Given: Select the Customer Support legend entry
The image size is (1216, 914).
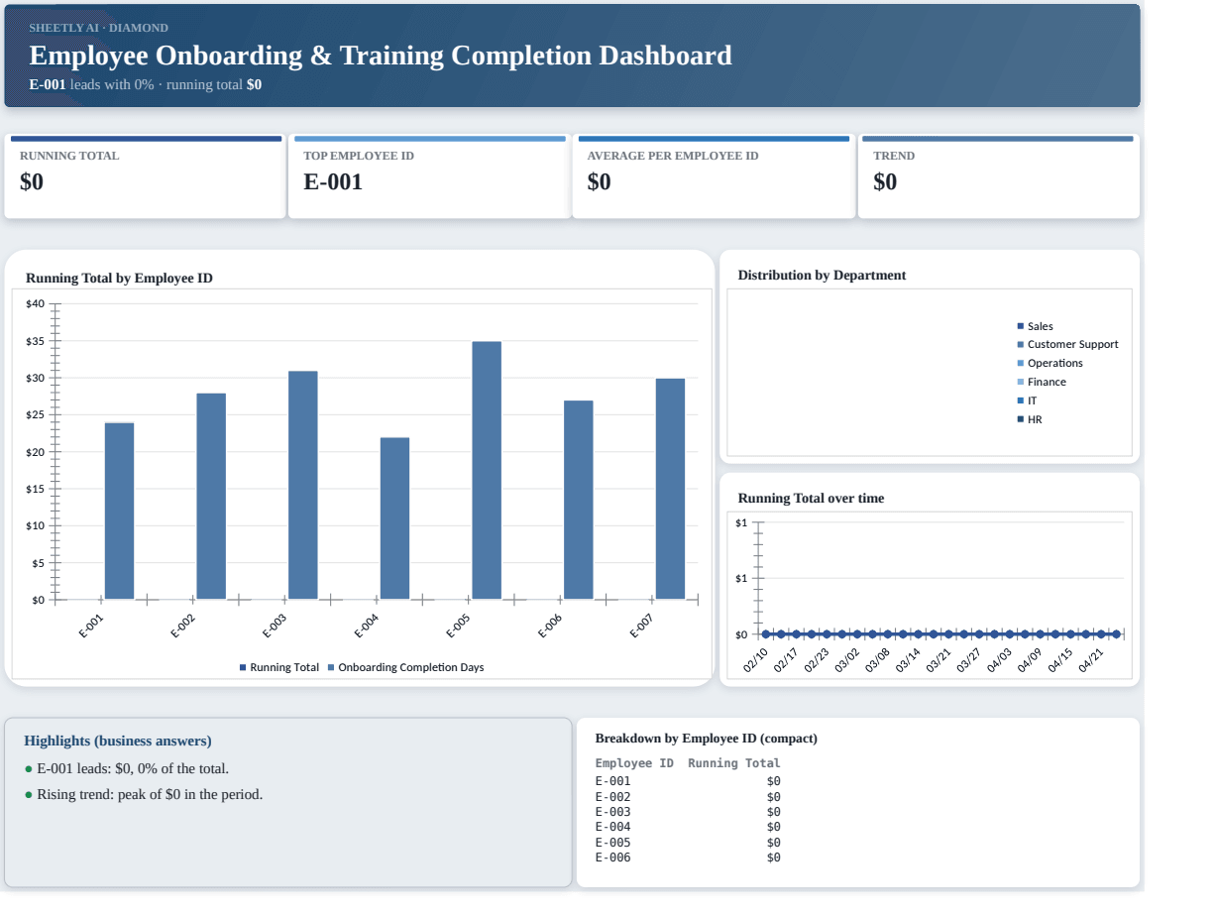Looking at the screenshot, I should (1067, 345).
